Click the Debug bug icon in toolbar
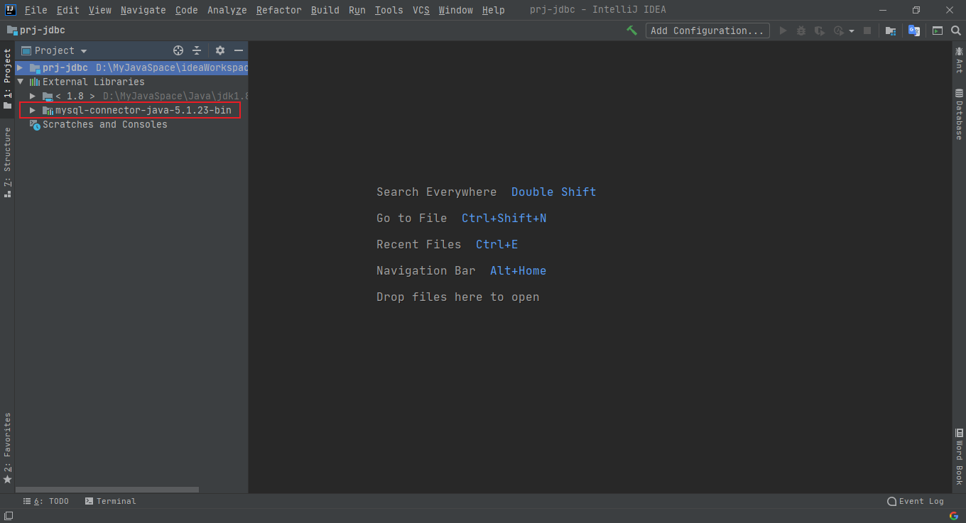 pos(801,31)
